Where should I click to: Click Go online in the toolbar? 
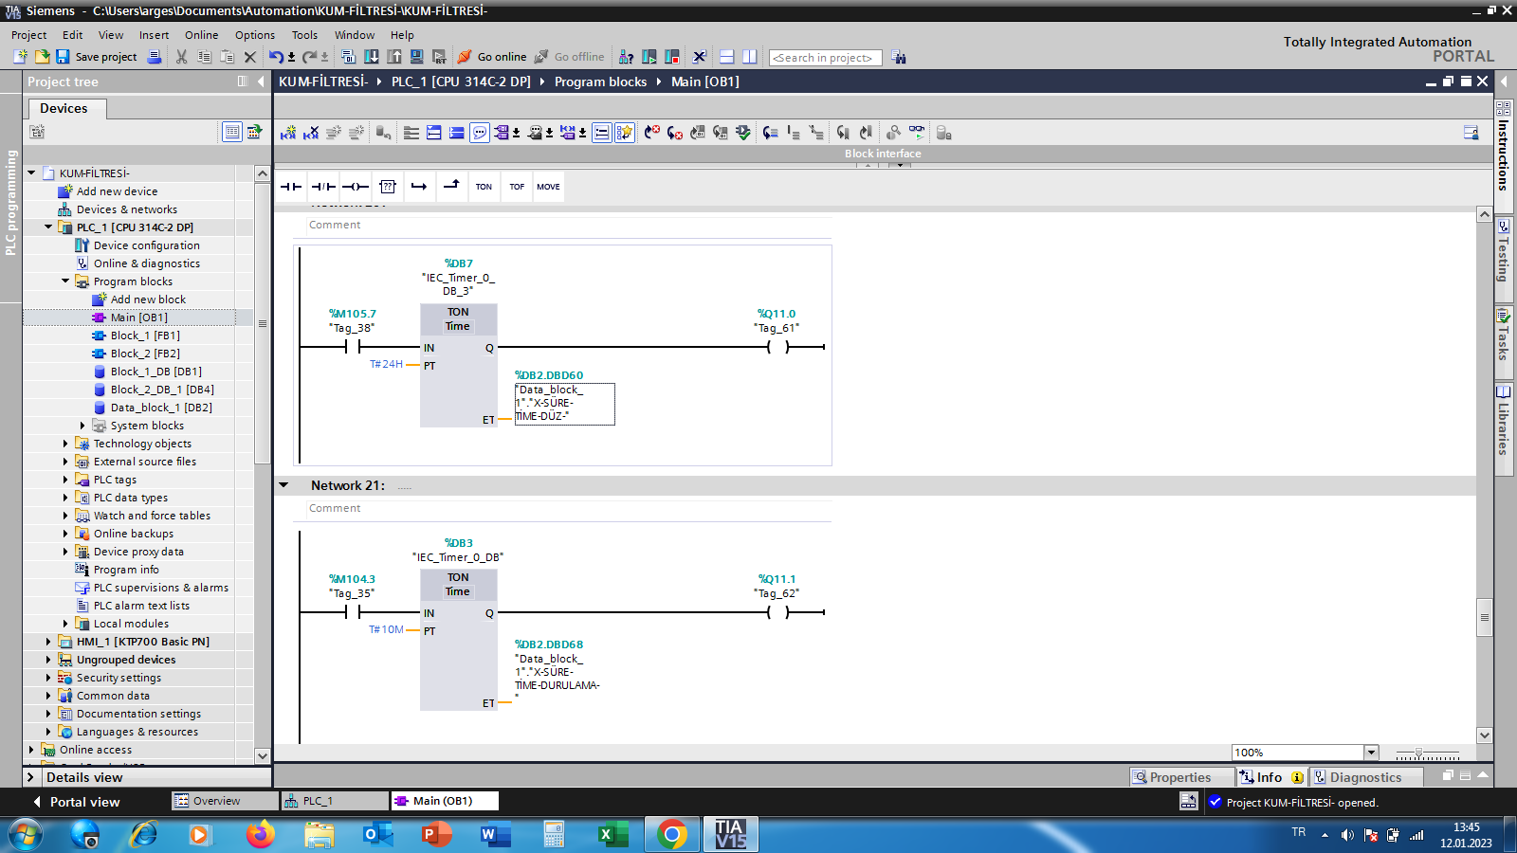[492, 57]
